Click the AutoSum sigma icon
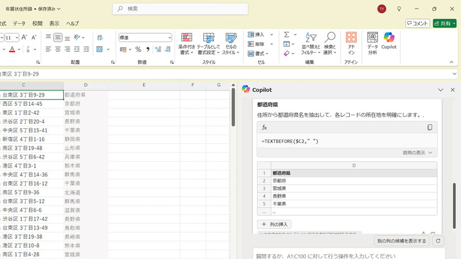Viewport: 461px width, 259px height. click(286, 35)
